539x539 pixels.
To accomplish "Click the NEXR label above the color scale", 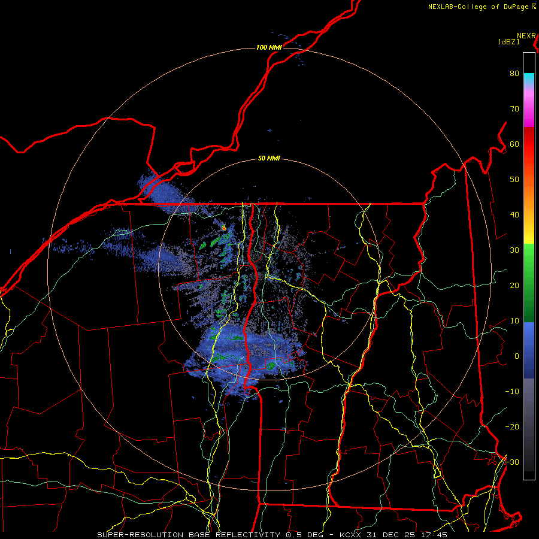I will point(526,36).
